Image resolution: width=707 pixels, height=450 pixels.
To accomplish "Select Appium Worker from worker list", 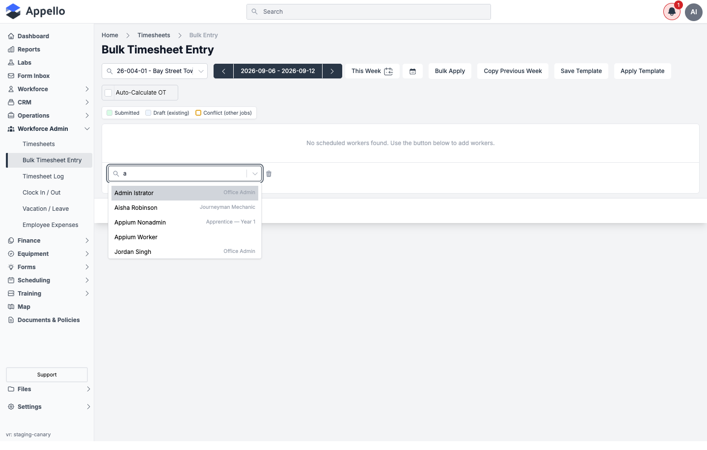I will 185,237.
